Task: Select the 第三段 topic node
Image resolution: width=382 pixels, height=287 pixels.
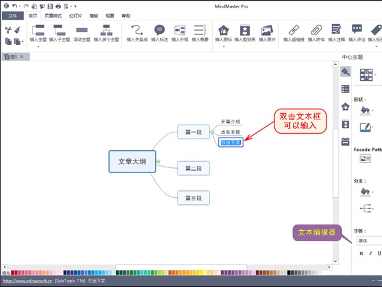Action: tap(194, 198)
